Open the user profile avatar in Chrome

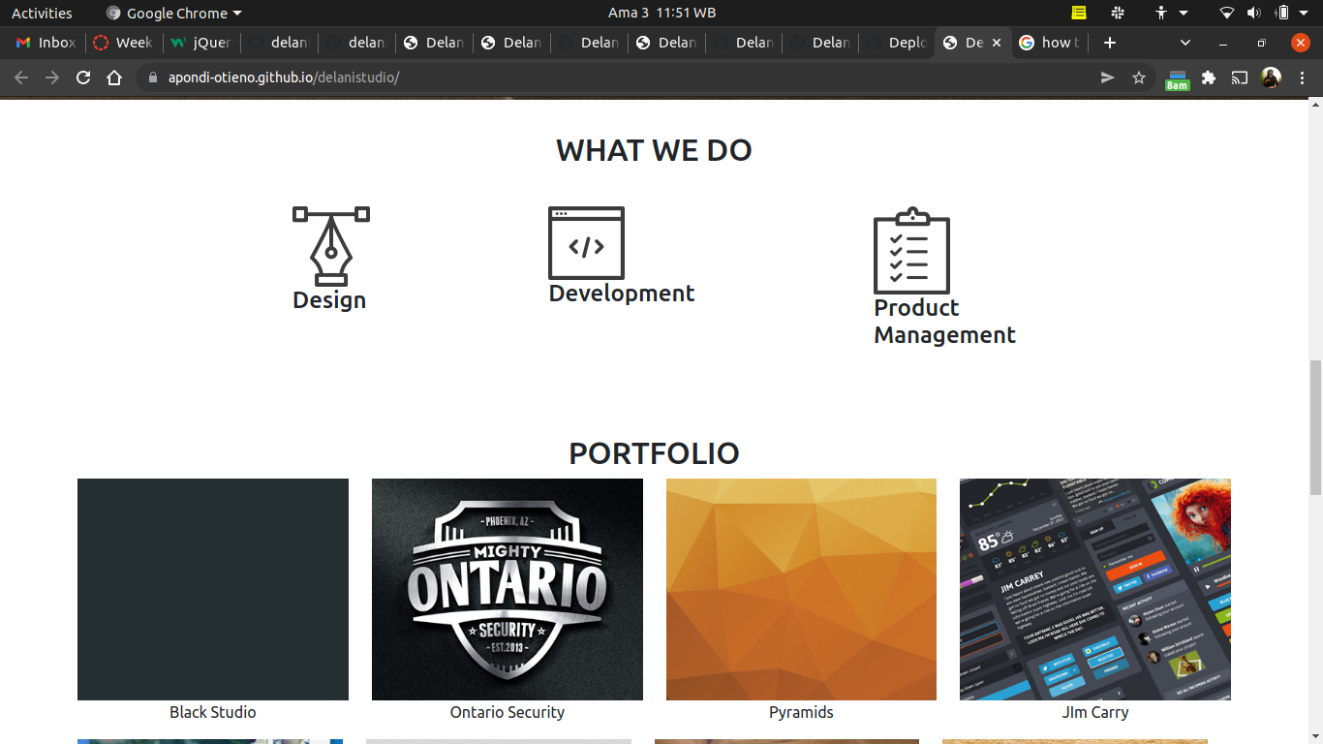[x=1270, y=77]
